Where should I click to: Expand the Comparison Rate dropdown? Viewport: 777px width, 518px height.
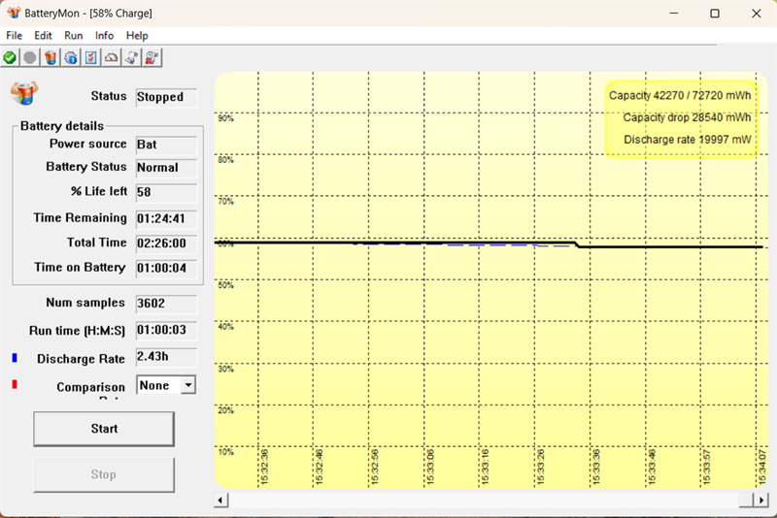click(187, 385)
